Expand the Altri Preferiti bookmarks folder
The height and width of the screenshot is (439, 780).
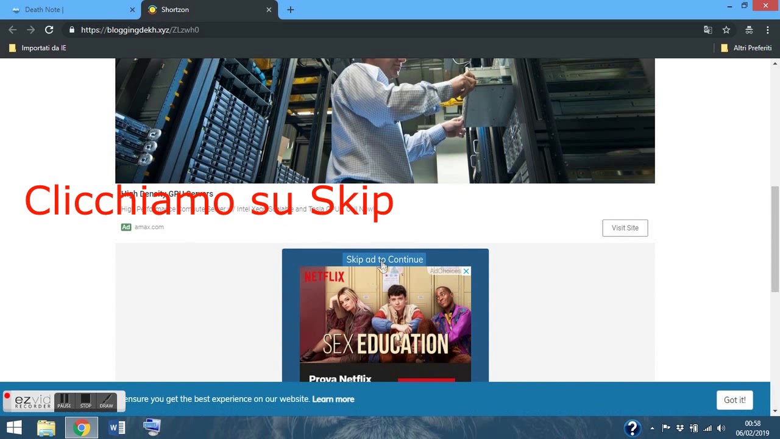(746, 48)
